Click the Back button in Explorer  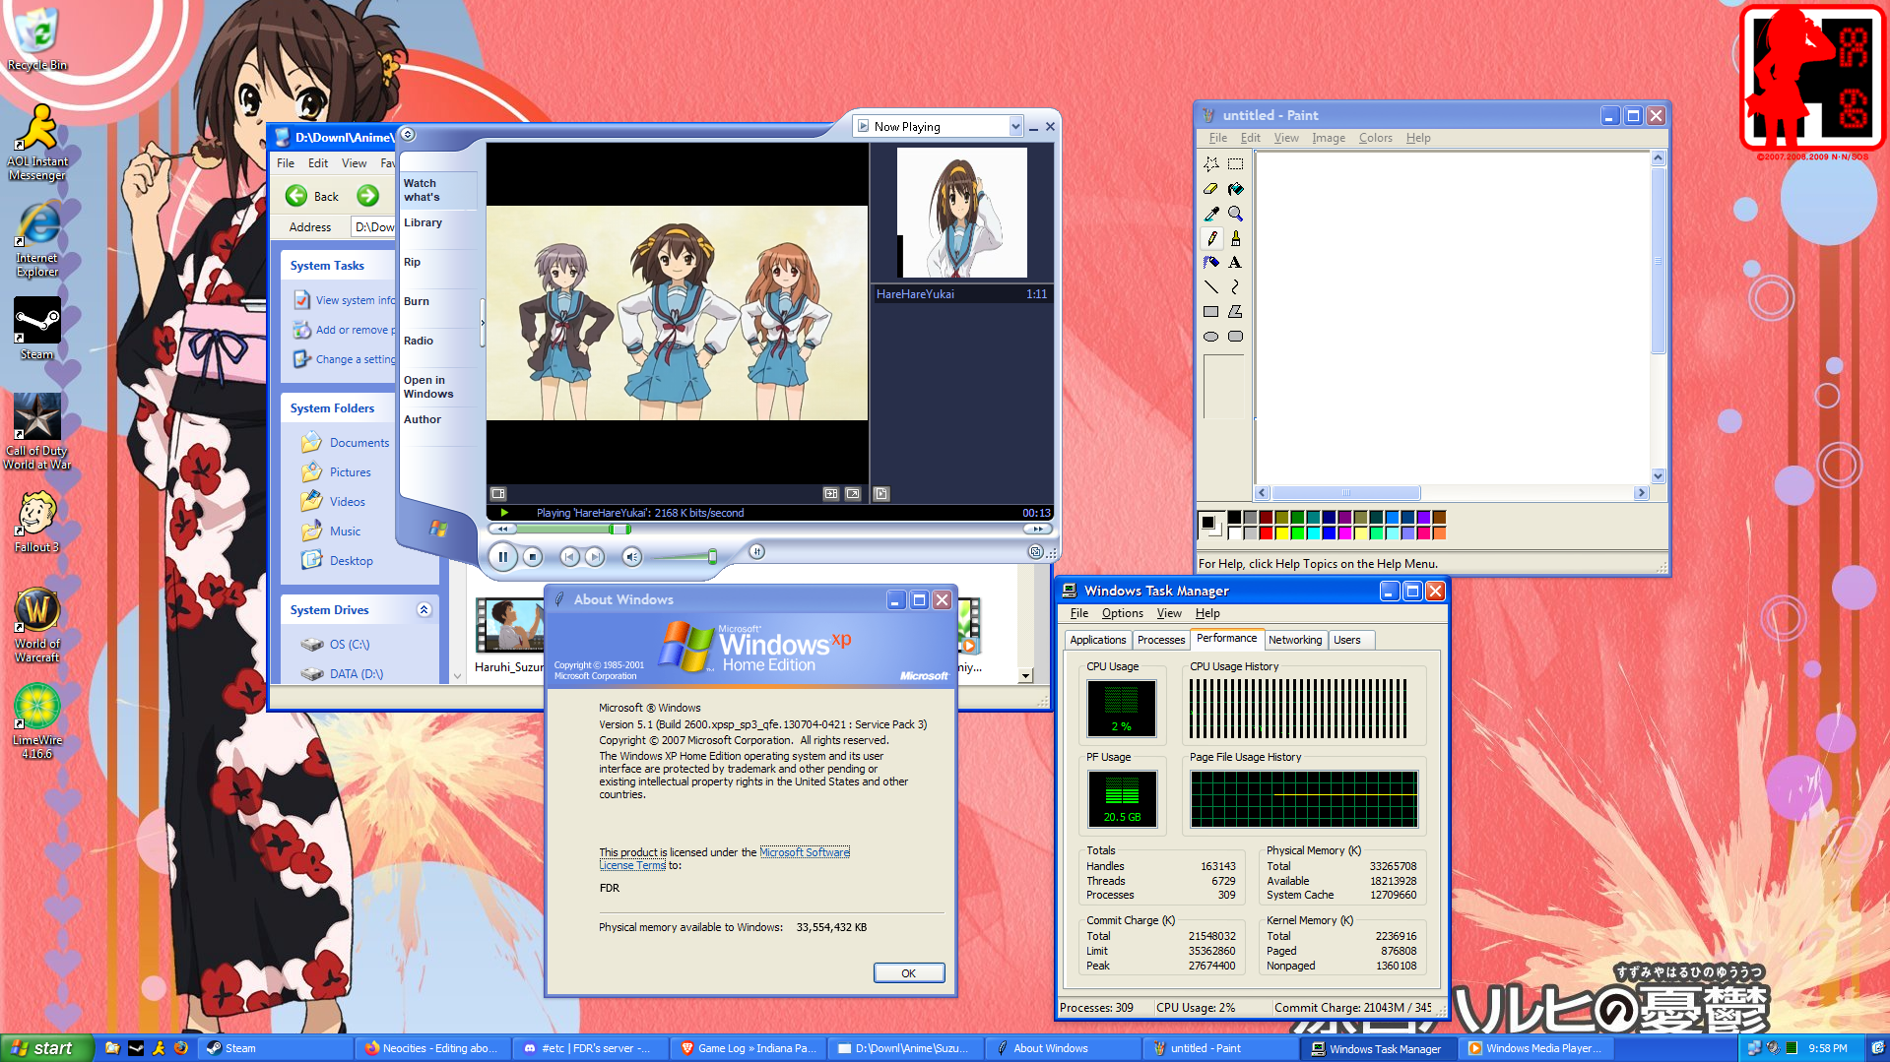point(312,196)
